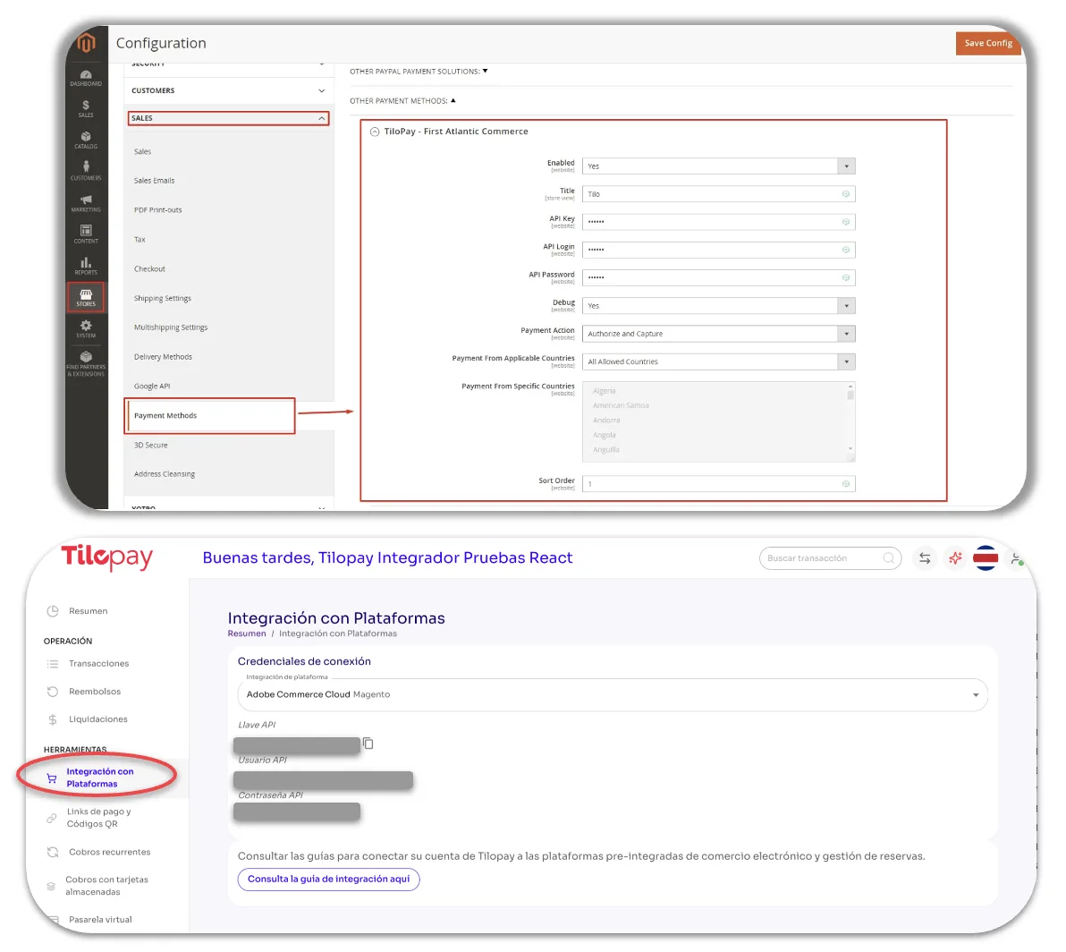
Task: Select Multishipping Settings menu item
Action: coord(171,327)
